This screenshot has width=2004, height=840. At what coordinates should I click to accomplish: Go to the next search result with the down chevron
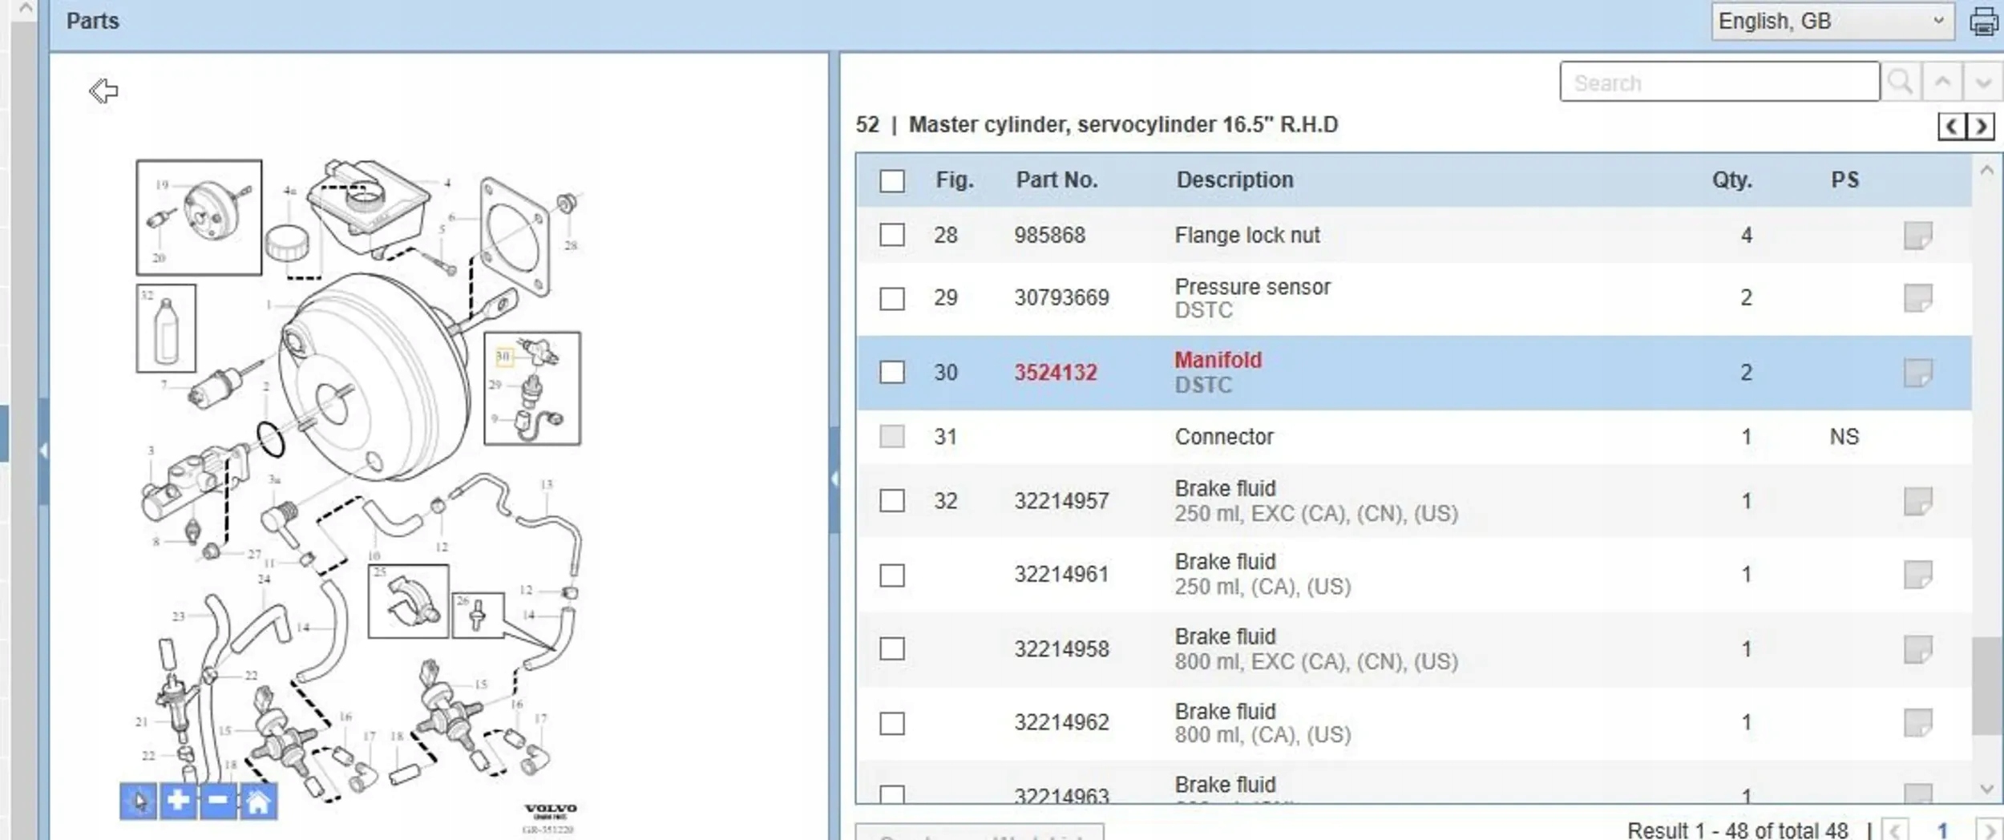coord(1983,82)
